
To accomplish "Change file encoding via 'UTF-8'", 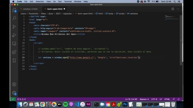I will point(154,99).
